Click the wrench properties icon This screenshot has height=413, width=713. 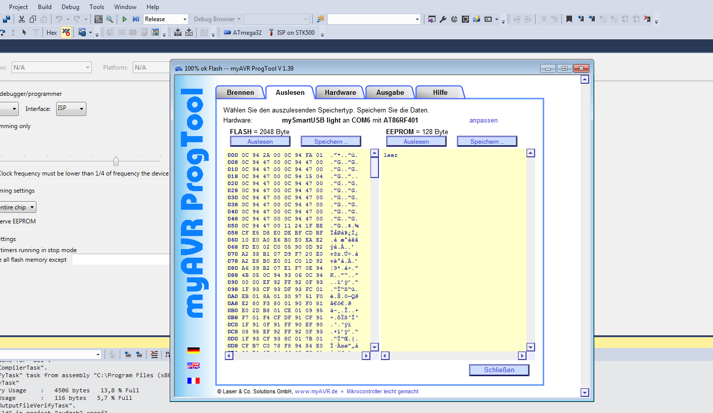click(443, 19)
